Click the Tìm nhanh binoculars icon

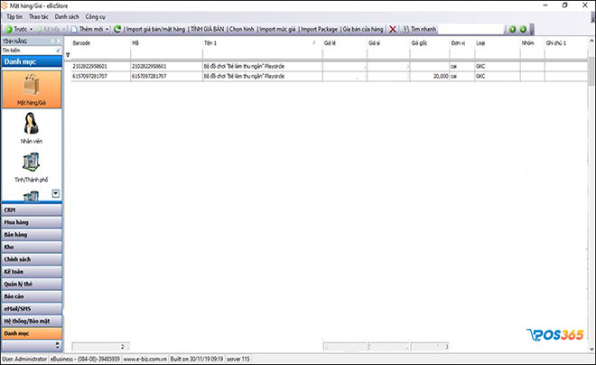(406, 29)
